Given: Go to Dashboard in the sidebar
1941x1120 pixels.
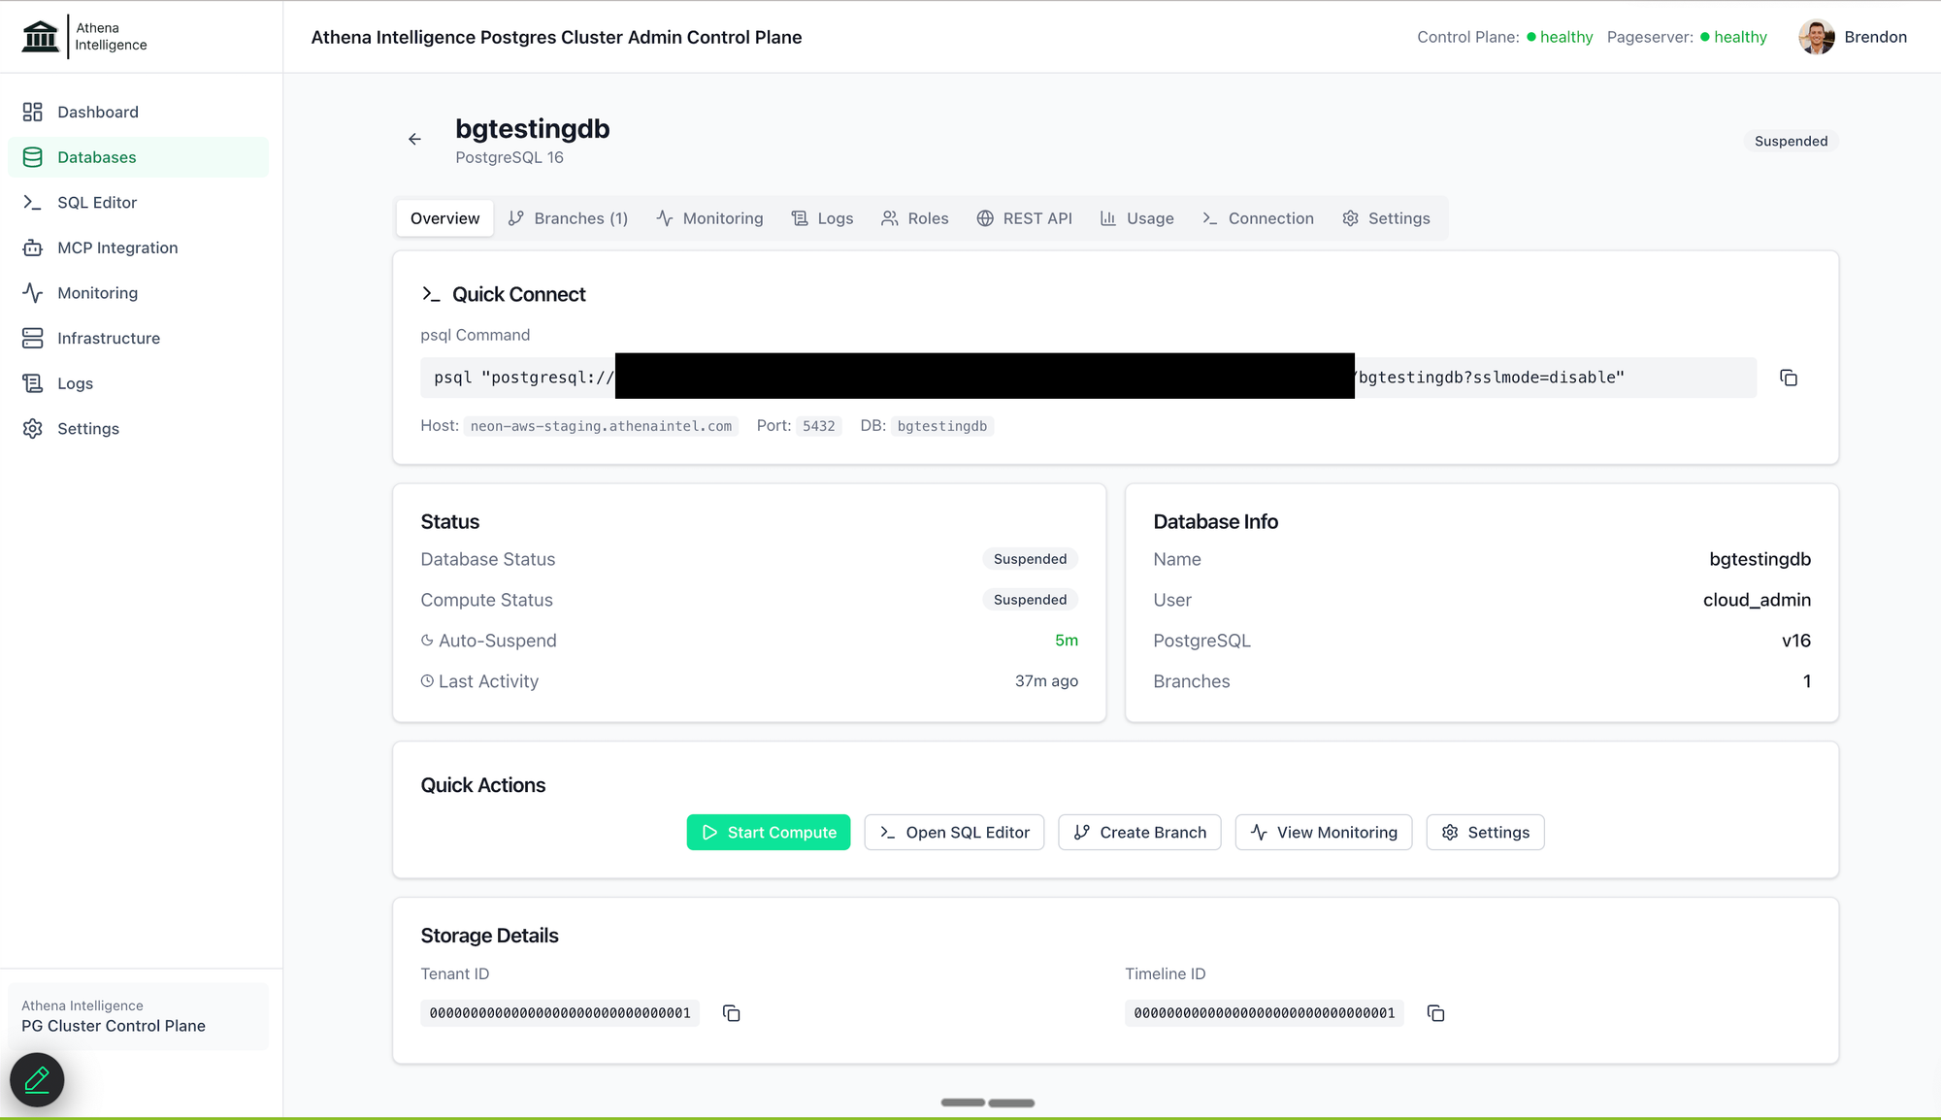Looking at the screenshot, I should click(97, 112).
